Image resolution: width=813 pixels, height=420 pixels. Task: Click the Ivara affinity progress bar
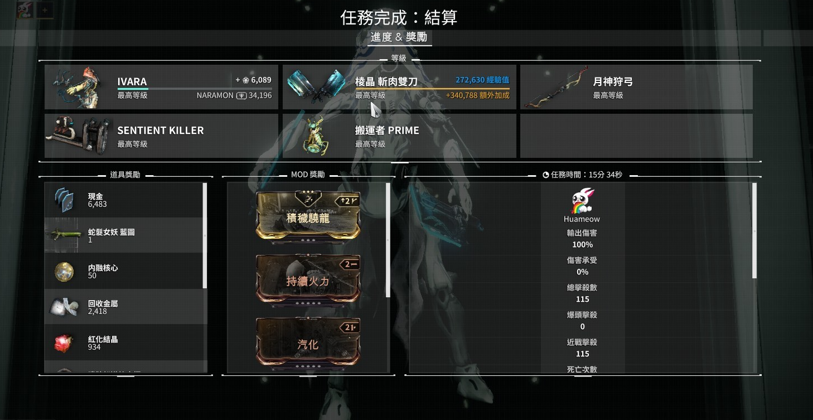point(195,88)
